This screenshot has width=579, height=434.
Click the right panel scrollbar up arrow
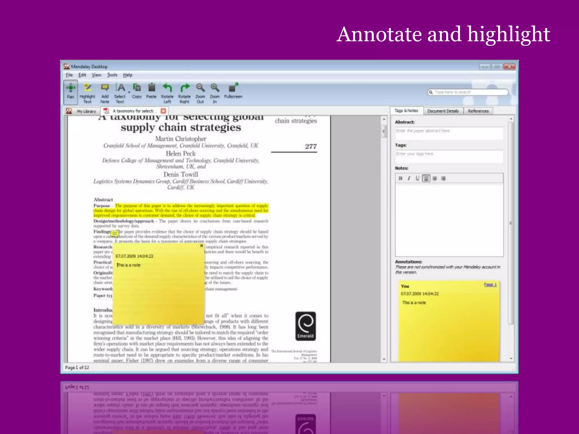click(511, 119)
